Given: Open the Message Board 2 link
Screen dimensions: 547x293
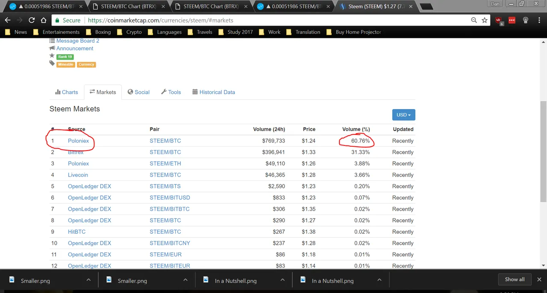Looking at the screenshot, I should pos(77,41).
